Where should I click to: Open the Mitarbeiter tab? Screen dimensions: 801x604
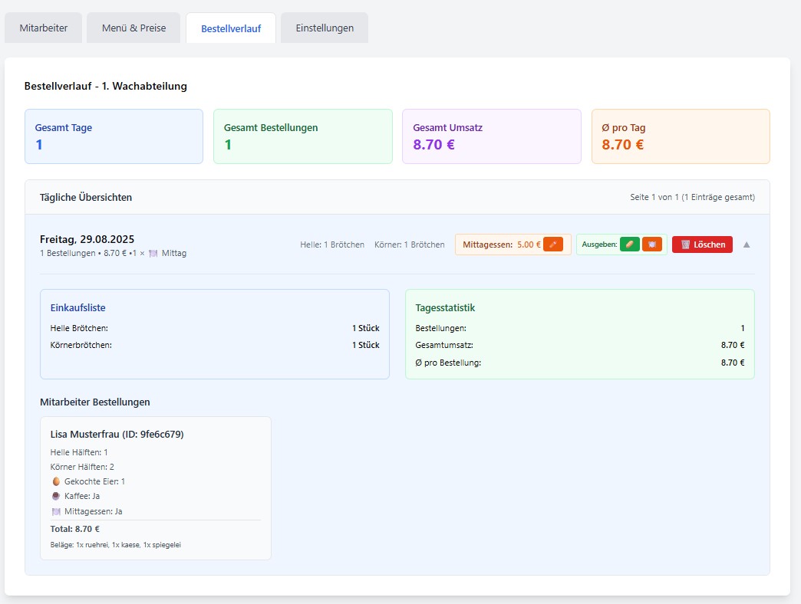(x=44, y=28)
